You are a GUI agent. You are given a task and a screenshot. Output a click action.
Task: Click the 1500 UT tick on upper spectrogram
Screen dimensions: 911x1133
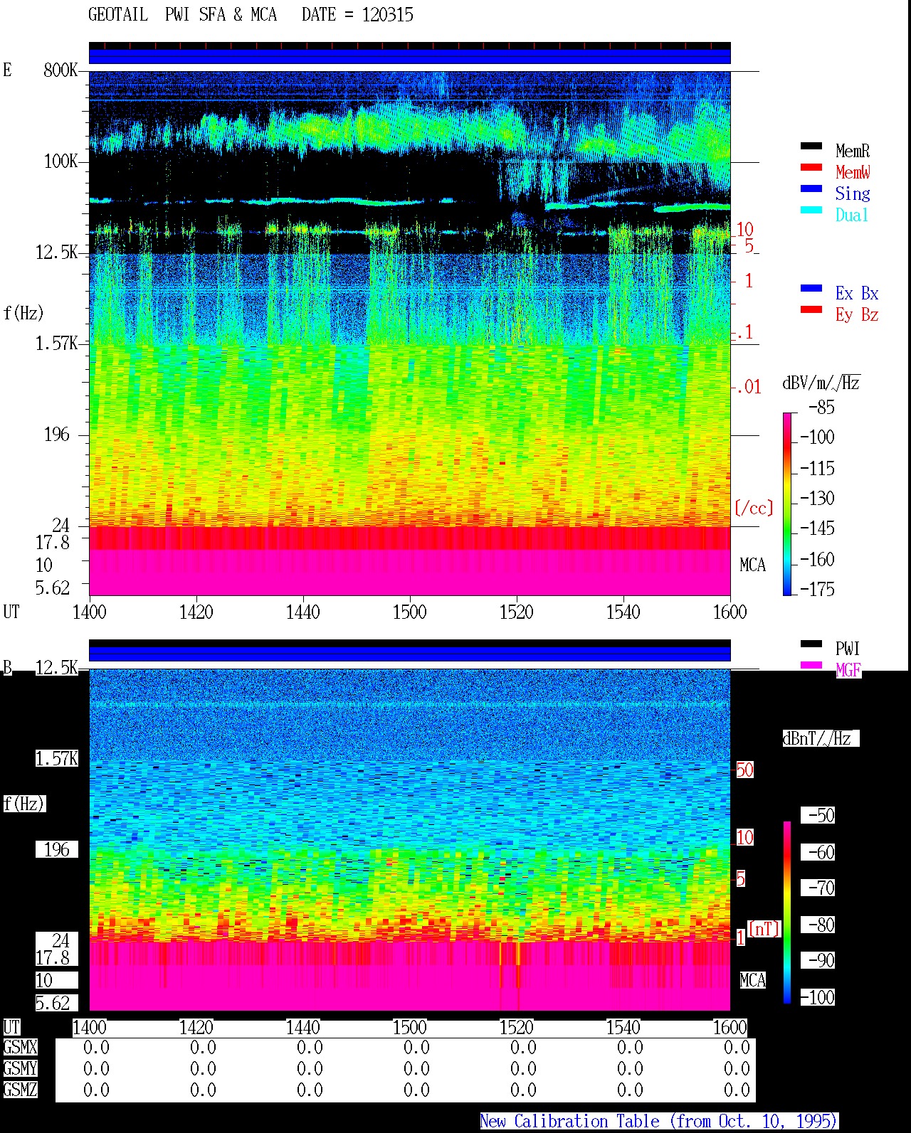click(409, 612)
